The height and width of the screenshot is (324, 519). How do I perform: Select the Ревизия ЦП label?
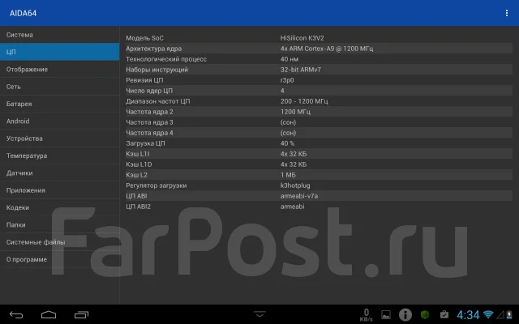pyautogui.click(x=144, y=80)
